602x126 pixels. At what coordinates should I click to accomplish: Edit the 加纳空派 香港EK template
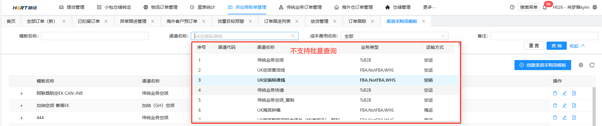coord(565,105)
